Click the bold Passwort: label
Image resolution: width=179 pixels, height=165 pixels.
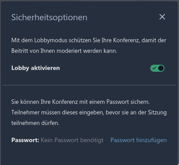pyautogui.click(x=25, y=140)
